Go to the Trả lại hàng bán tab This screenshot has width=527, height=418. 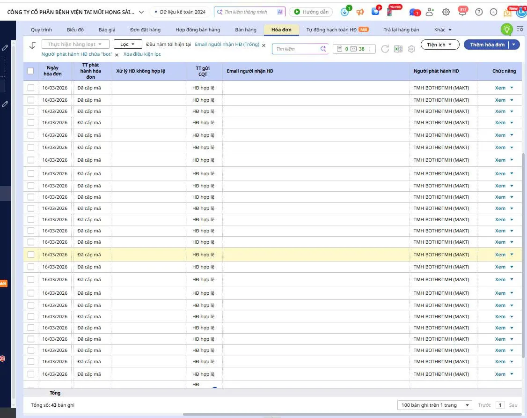401,30
